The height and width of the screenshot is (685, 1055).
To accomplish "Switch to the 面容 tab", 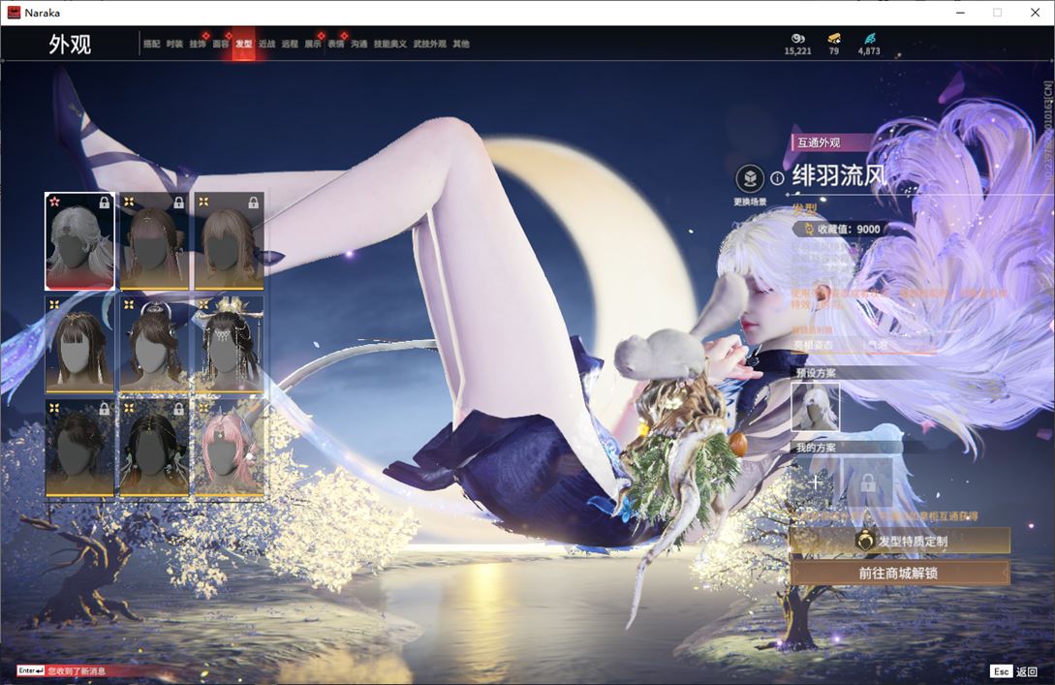I will [221, 44].
